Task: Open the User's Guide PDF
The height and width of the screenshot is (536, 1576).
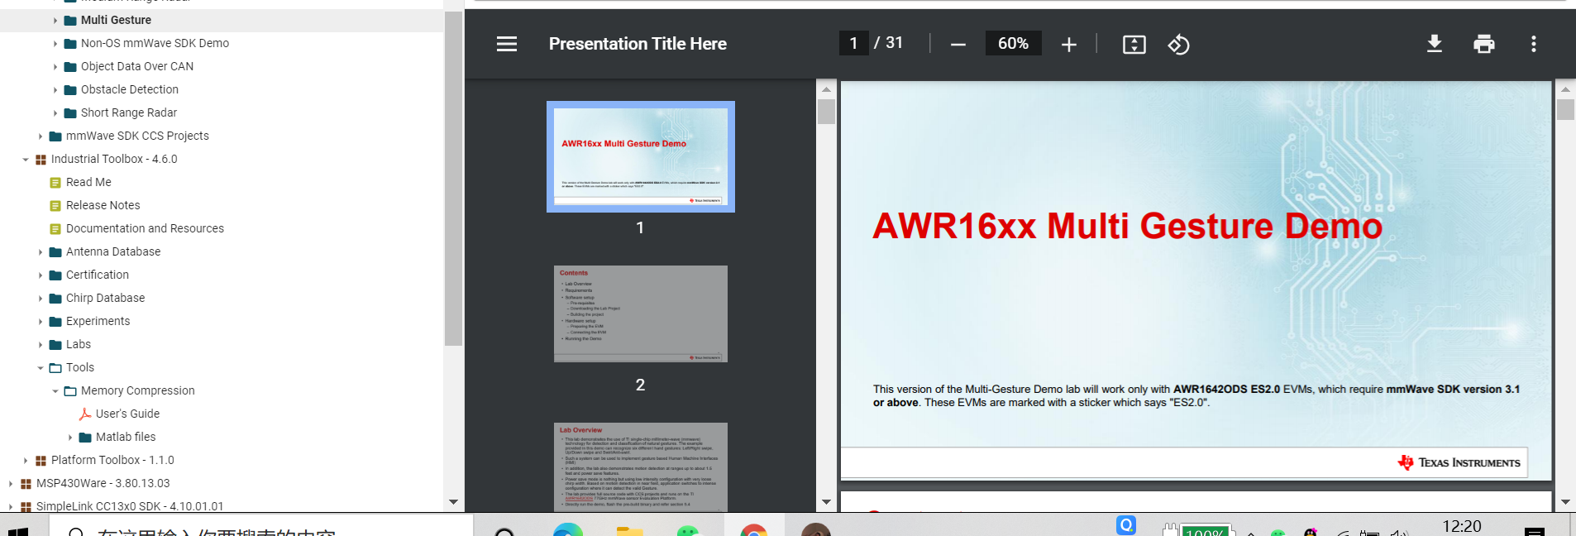Action: tap(127, 414)
